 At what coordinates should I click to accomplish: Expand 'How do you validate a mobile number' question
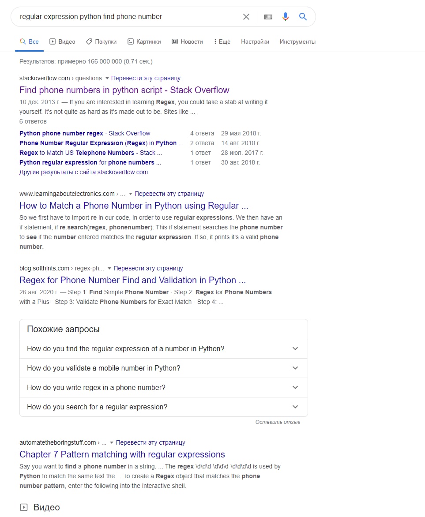[164, 368]
